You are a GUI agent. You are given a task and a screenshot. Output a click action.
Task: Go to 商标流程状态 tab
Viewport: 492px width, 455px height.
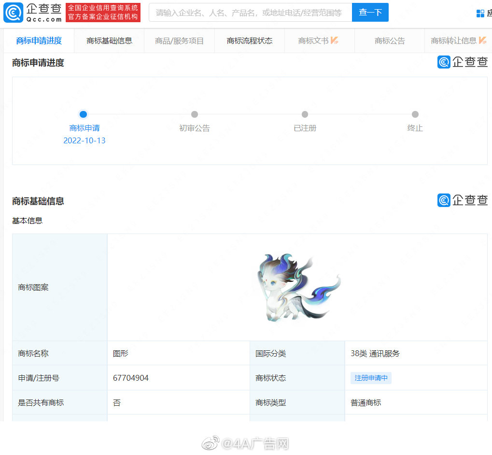click(x=250, y=41)
